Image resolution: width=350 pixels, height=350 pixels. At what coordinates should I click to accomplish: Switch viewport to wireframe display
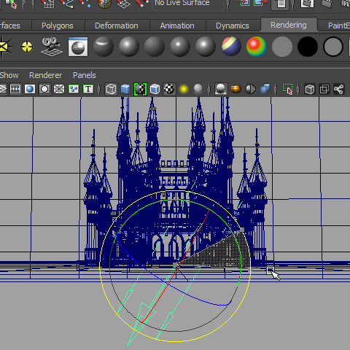(111, 89)
